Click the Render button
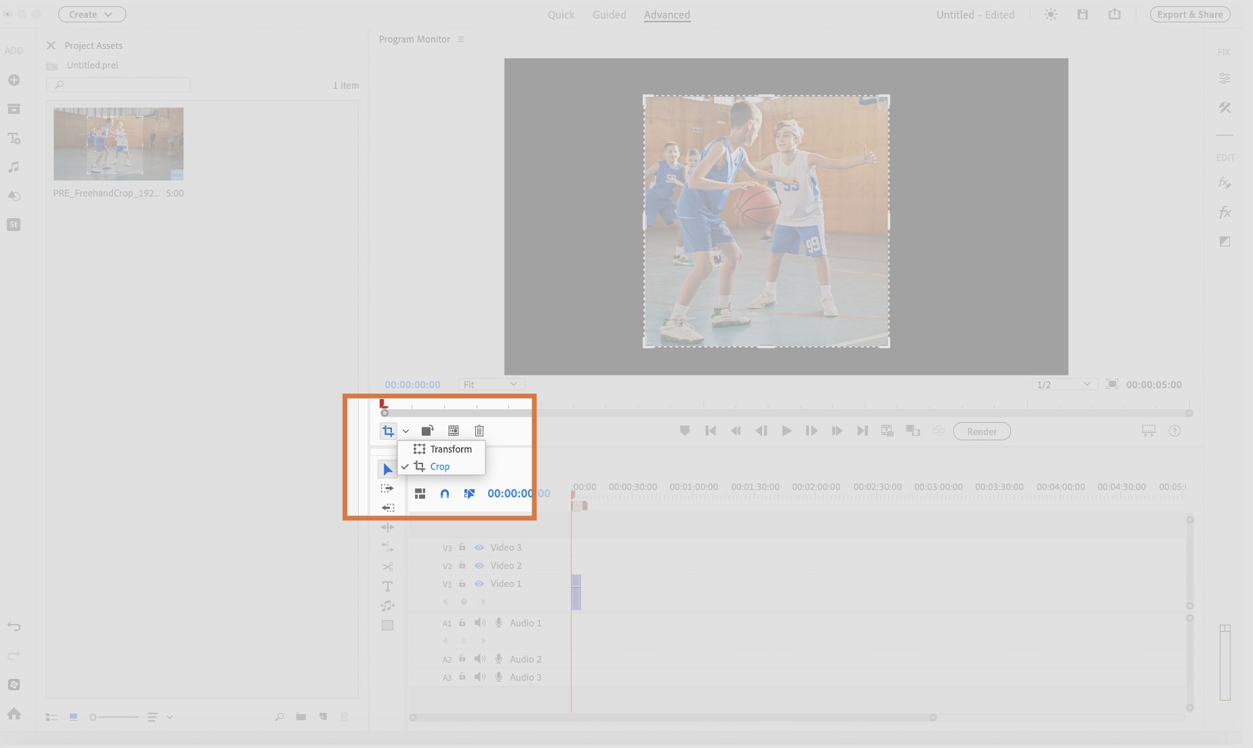1253x748 pixels. pos(982,432)
